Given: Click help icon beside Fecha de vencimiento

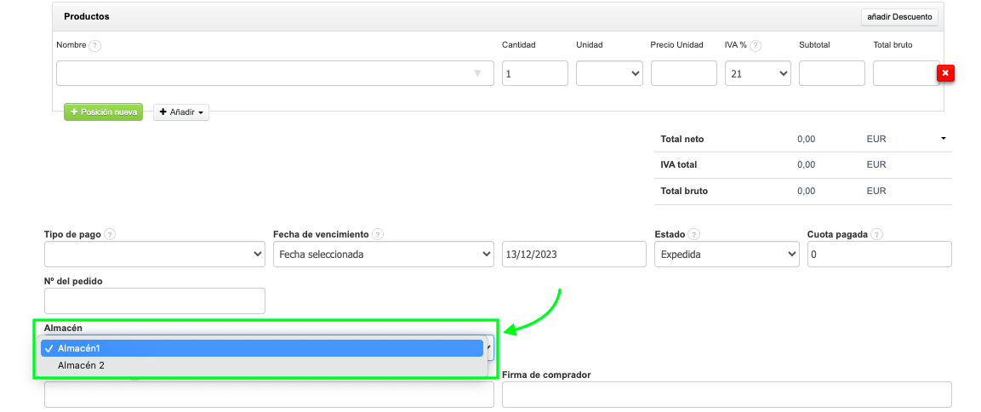Looking at the screenshot, I should [378, 234].
